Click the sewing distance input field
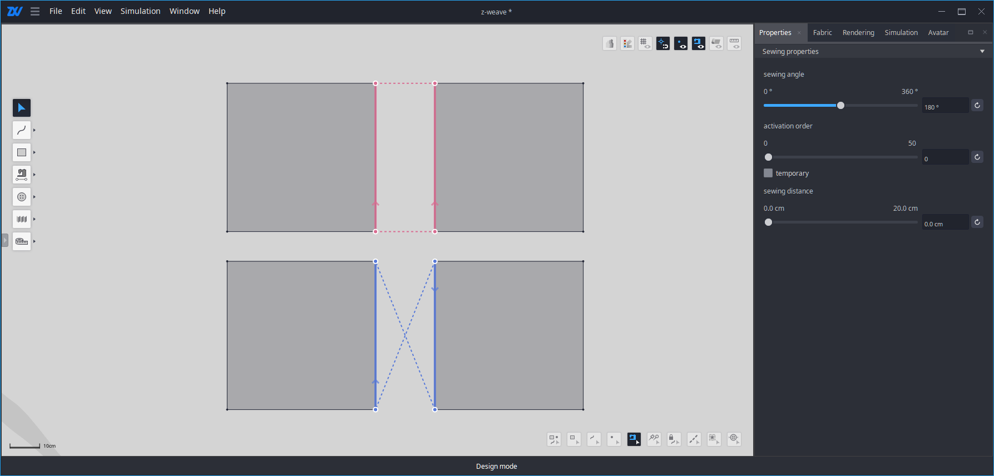 [x=945, y=222]
